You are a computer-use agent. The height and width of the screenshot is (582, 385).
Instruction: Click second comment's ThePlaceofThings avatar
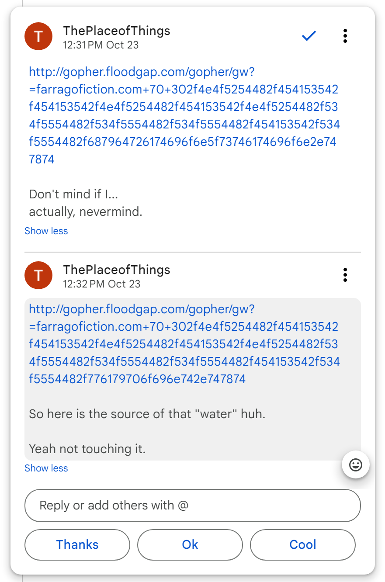(38, 275)
